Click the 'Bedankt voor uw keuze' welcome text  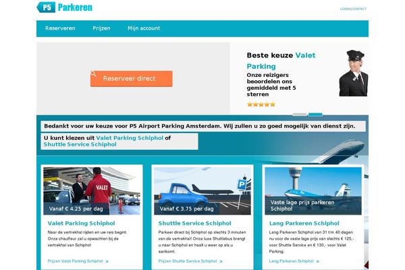point(200,126)
